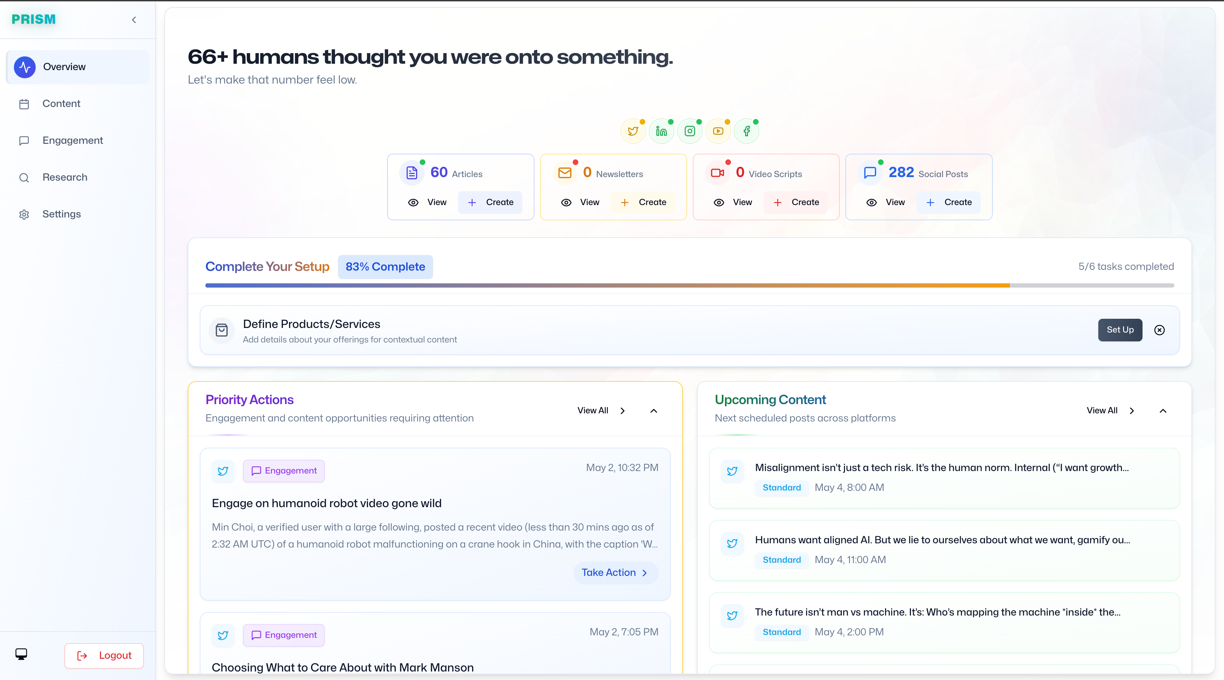The height and width of the screenshot is (680, 1224).
Task: Go to the Research sidebar section
Action: pos(64,177)
